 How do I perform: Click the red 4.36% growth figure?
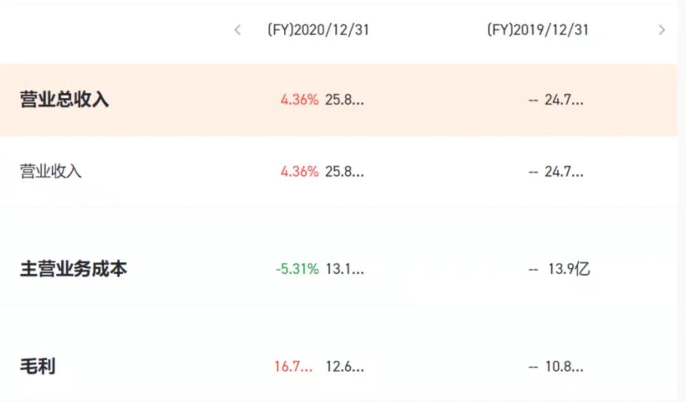299,99
